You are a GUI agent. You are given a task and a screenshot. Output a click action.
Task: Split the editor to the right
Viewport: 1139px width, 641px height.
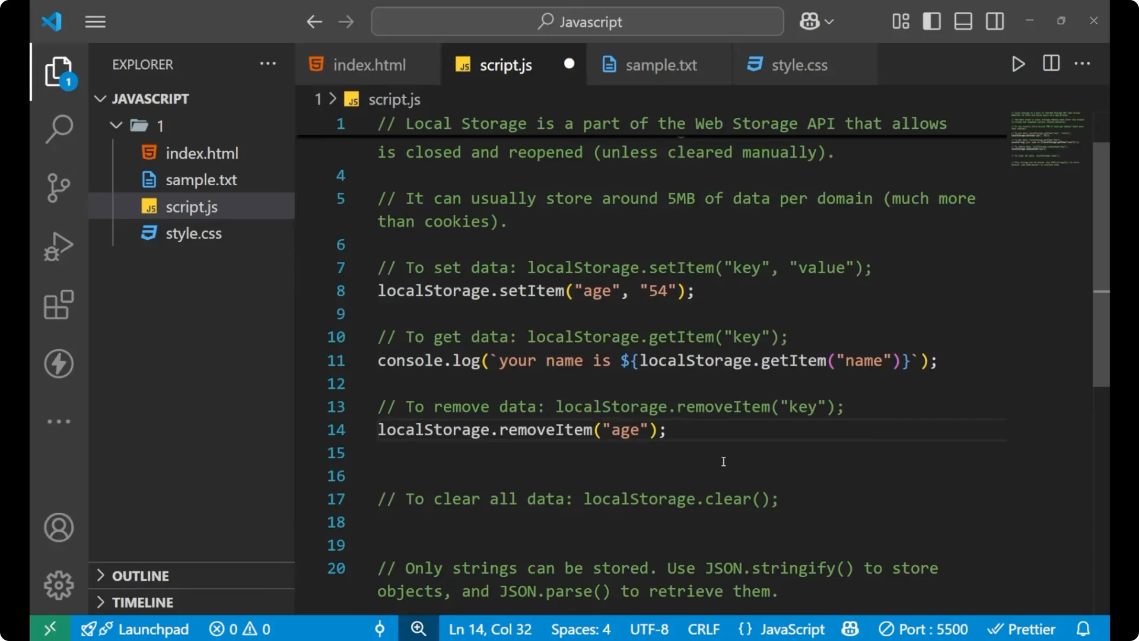coord(1051,64)
